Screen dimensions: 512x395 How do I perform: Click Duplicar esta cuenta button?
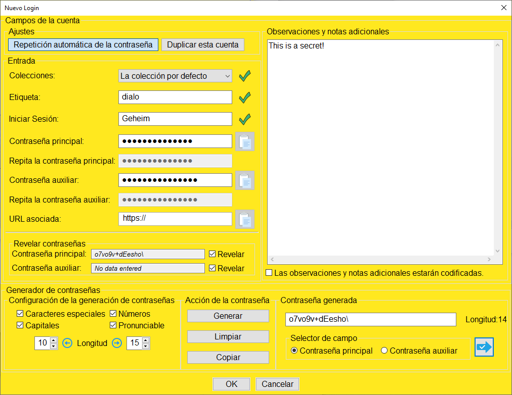pos(202,44)
